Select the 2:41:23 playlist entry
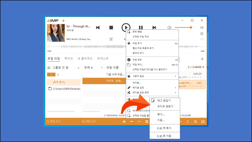This screenshot has width=252, height=142. pyautogui.click(x=192, y=75)
